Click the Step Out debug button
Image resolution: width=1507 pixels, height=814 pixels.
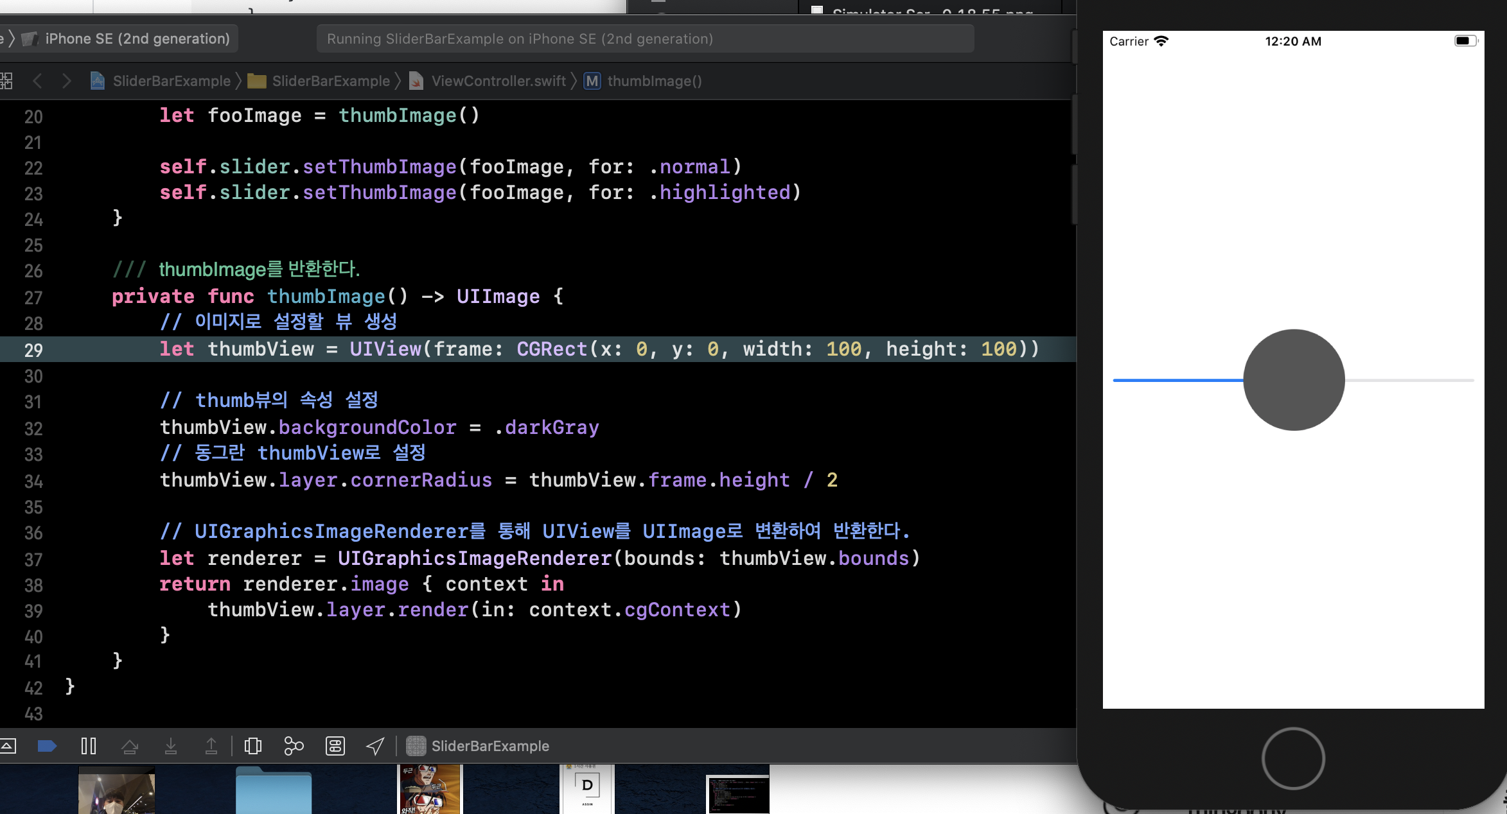pos(211,746)
